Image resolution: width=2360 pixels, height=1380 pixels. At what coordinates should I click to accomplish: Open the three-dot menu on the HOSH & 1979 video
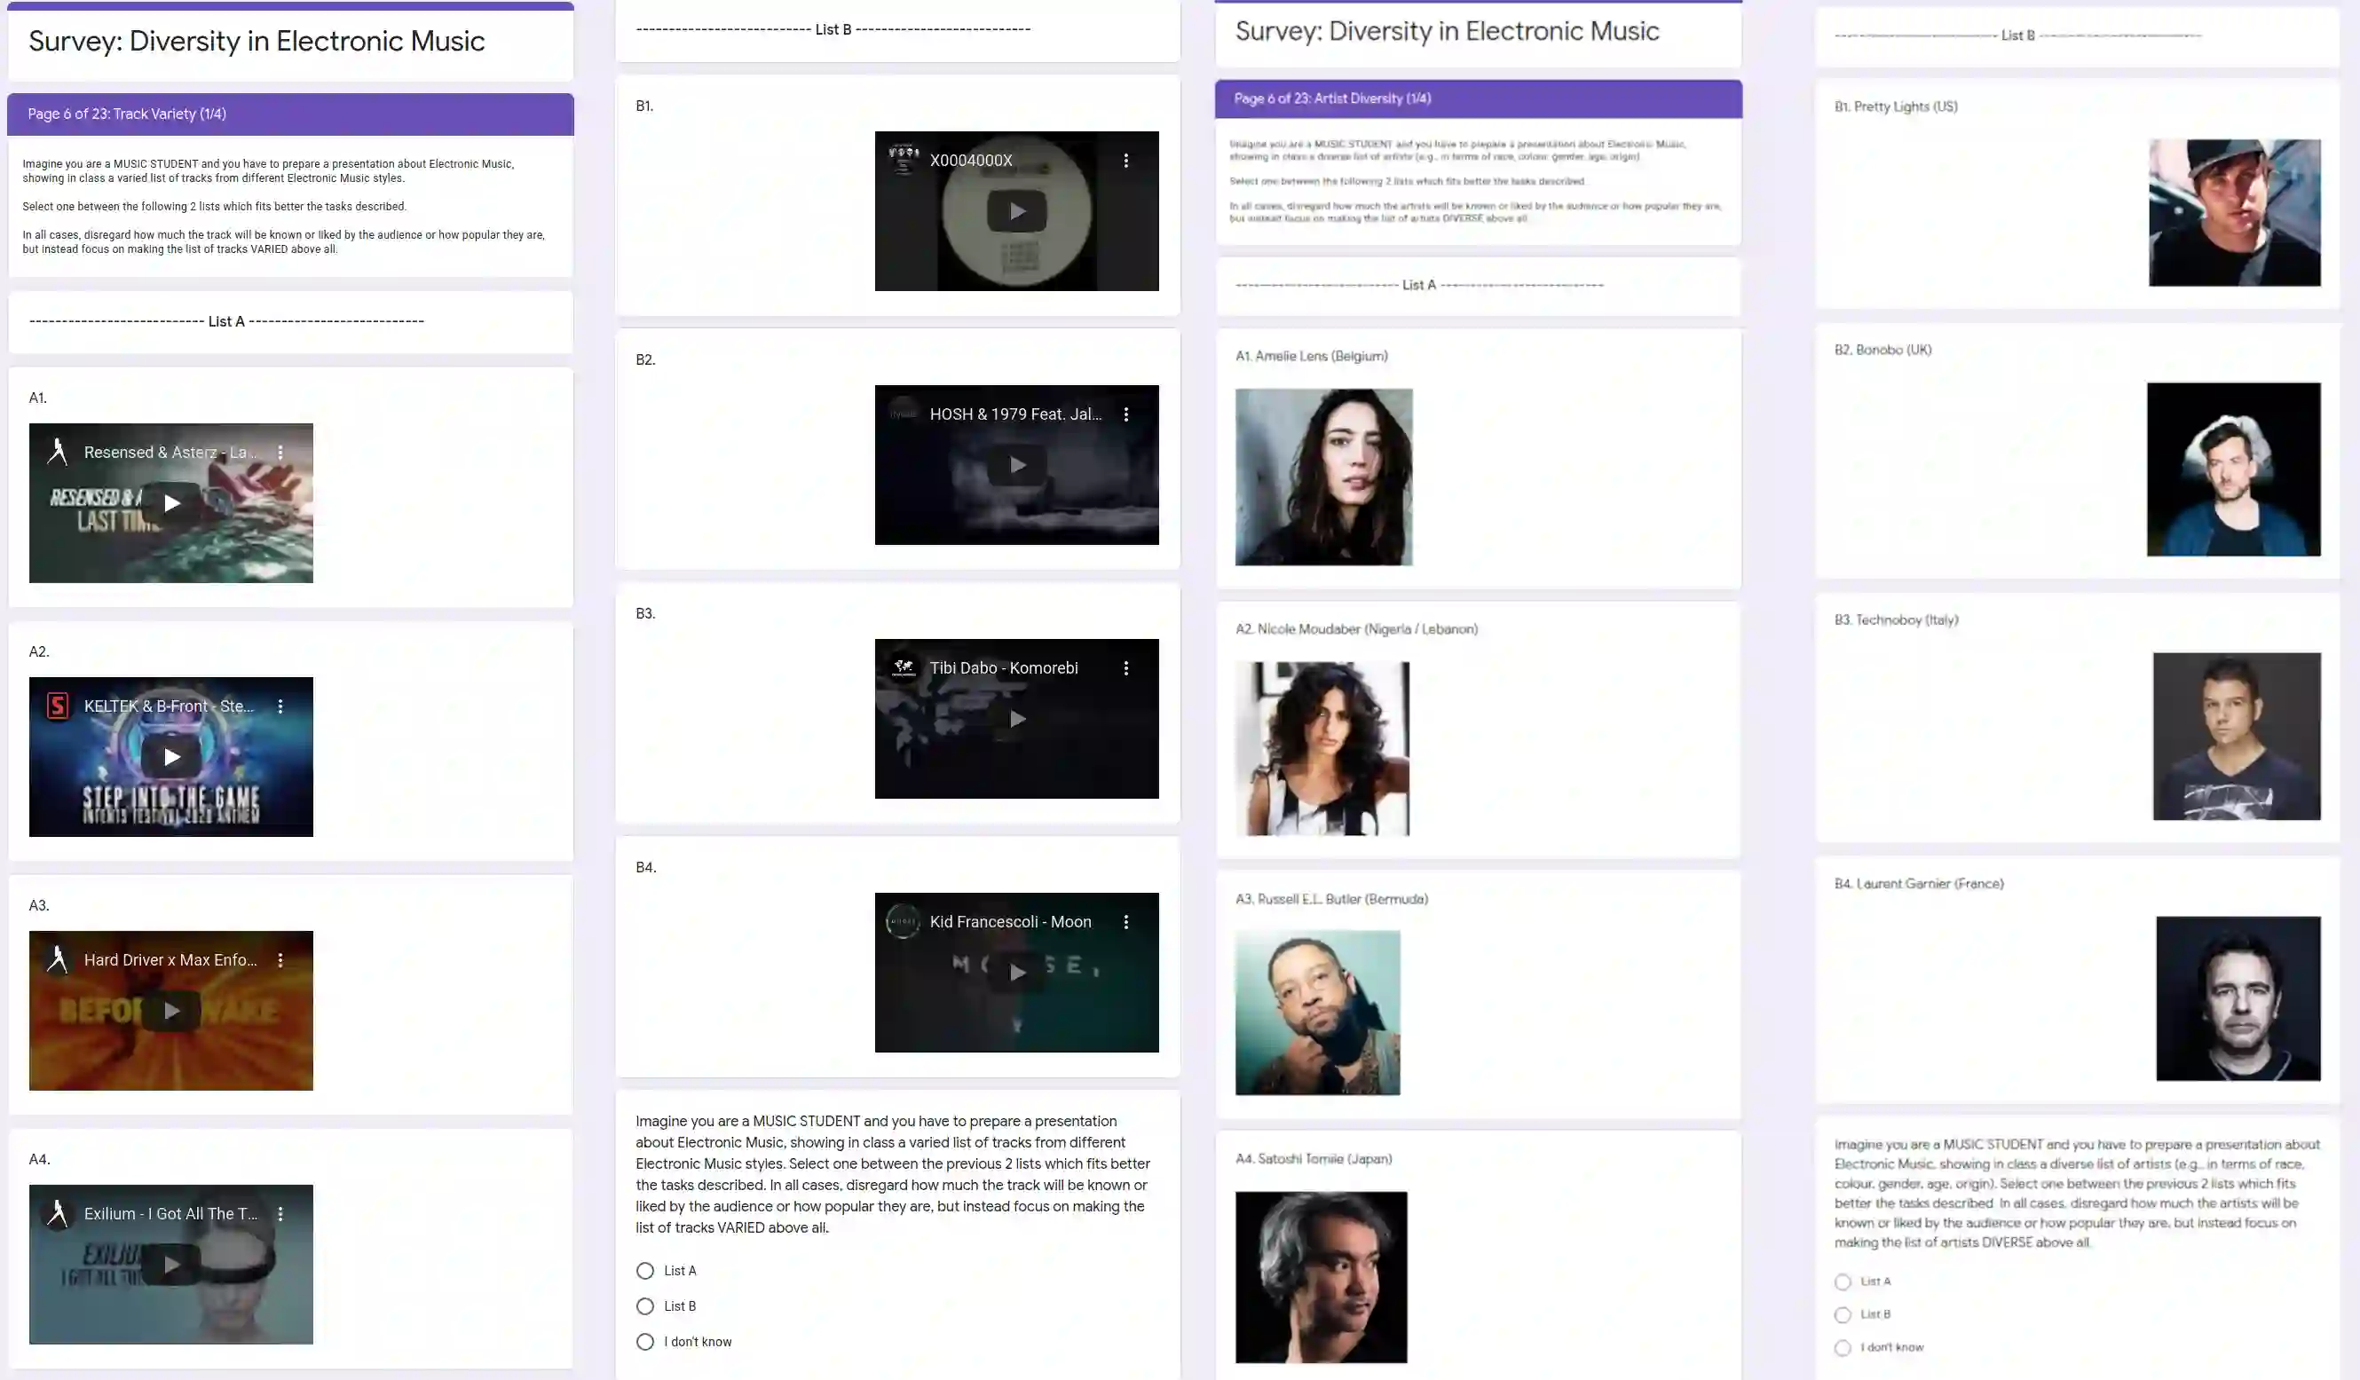point(1125,414)
